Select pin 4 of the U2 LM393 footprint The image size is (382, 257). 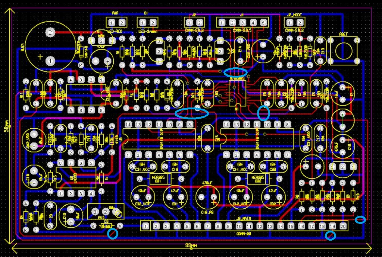[x=91, y=194]
